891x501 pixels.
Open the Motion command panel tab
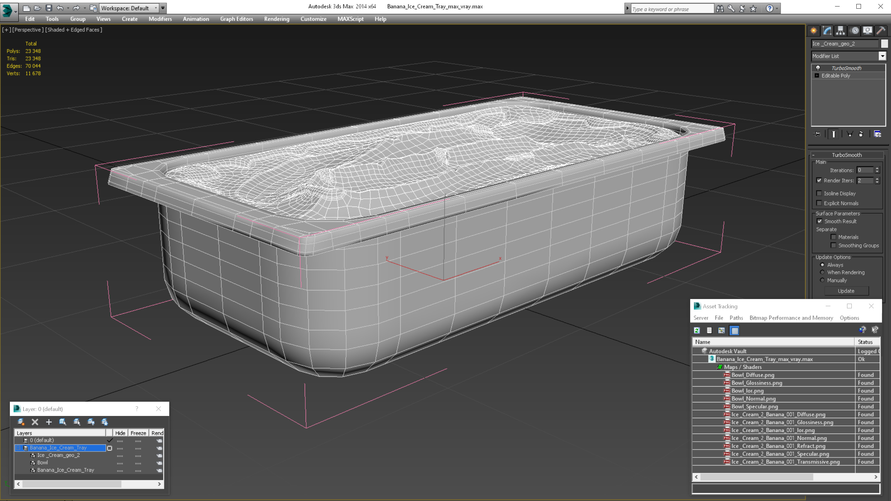[854, 30]
